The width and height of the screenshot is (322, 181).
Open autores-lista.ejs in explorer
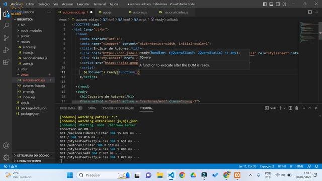click(34, 86)
